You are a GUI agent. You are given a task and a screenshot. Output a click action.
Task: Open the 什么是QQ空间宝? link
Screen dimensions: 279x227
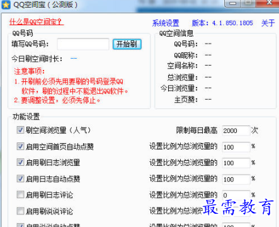click(x=37, y=21)
